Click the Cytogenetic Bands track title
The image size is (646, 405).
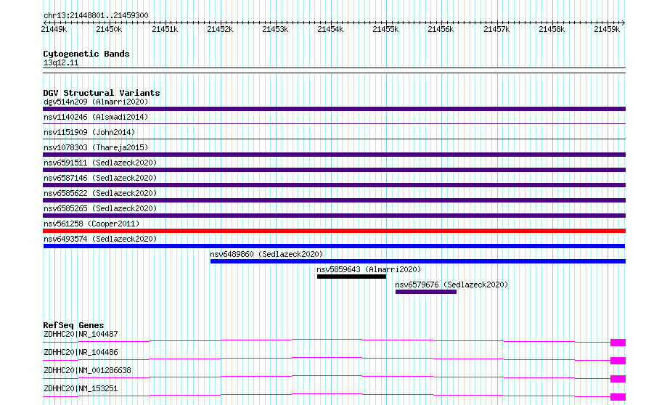86,54
